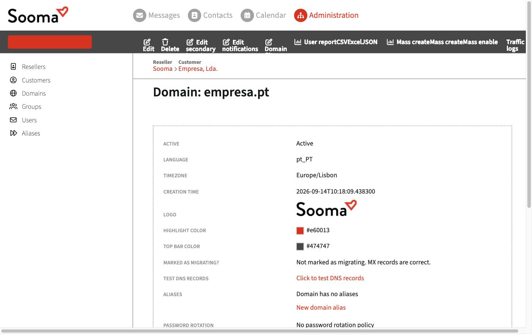The width and height of the screenshot is (532, 336).
Task: Click the Resellers sidebar icon
Action: tap(13, 67)
